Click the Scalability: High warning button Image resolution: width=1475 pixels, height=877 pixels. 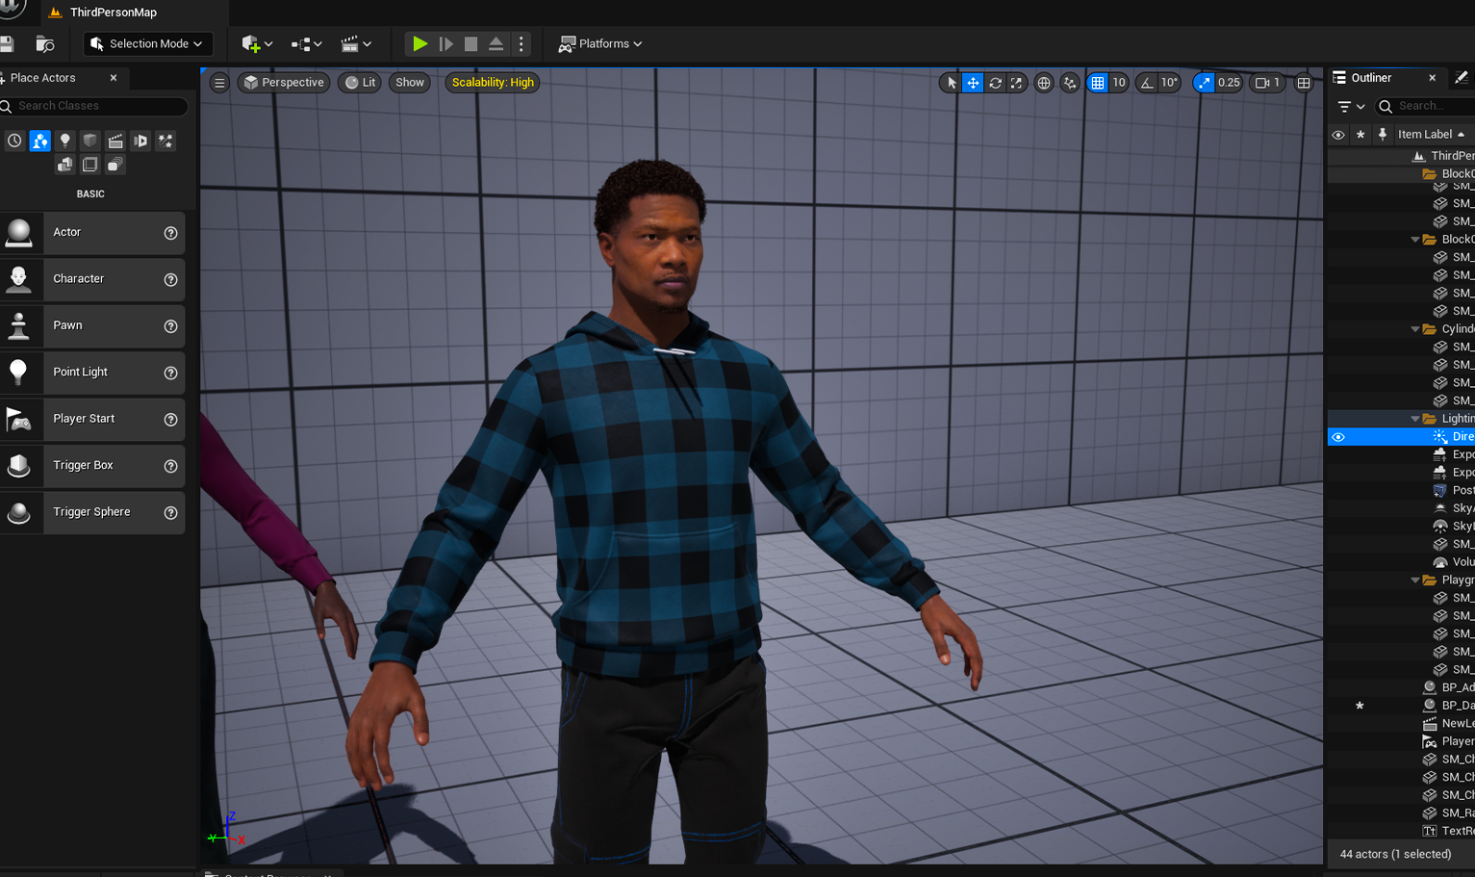point(493,83)
